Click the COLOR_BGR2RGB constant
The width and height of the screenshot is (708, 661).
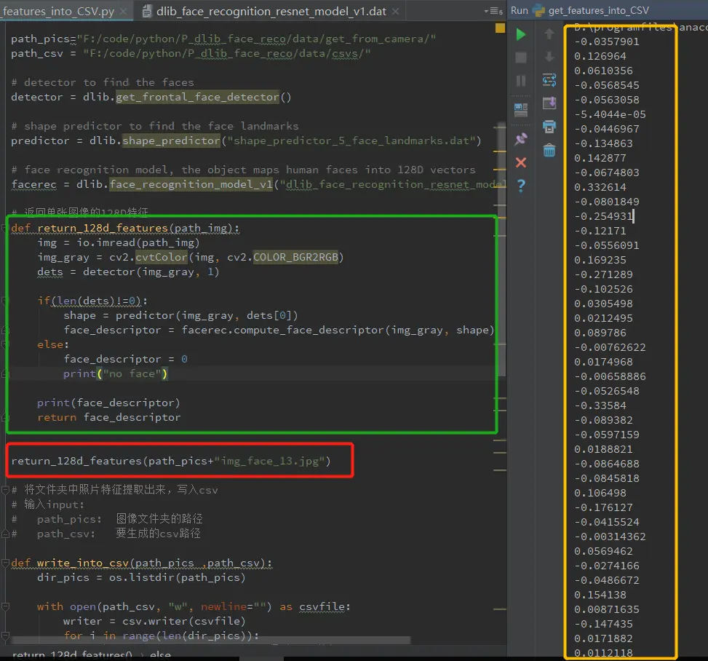(295, 257)
